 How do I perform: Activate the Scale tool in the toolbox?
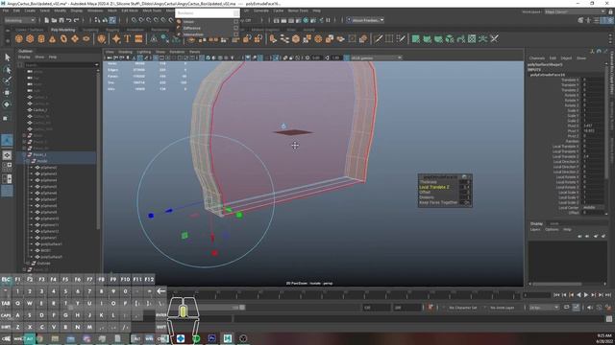click(7, 118)
